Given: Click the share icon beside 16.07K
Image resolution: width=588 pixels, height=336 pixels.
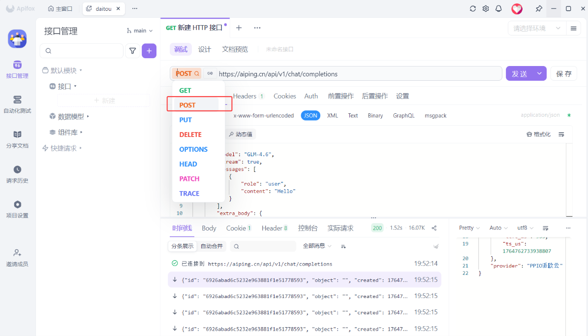Looking at the screenshot, I should click(x=434, y=228).
